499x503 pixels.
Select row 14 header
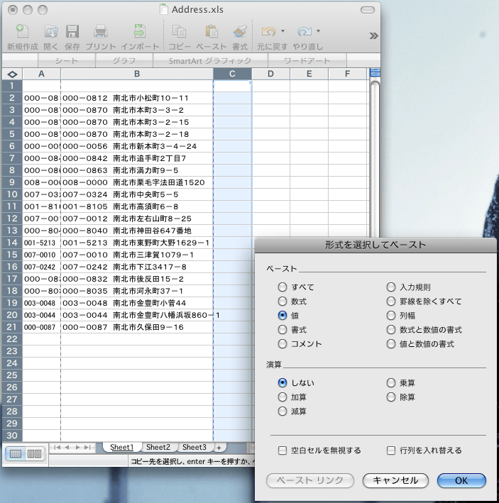[12, 243]
